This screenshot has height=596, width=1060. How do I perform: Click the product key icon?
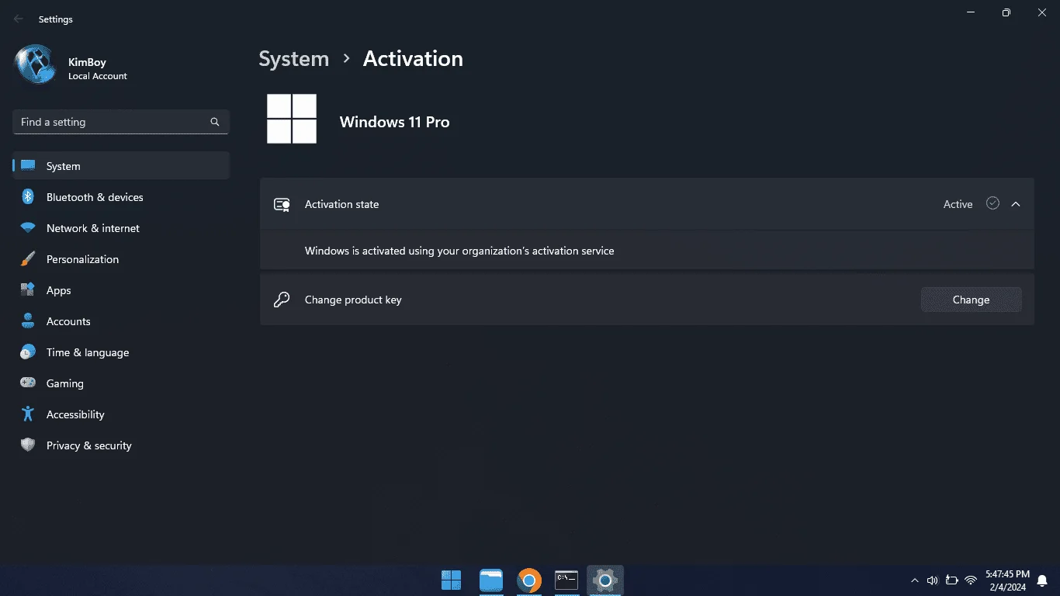282,300
